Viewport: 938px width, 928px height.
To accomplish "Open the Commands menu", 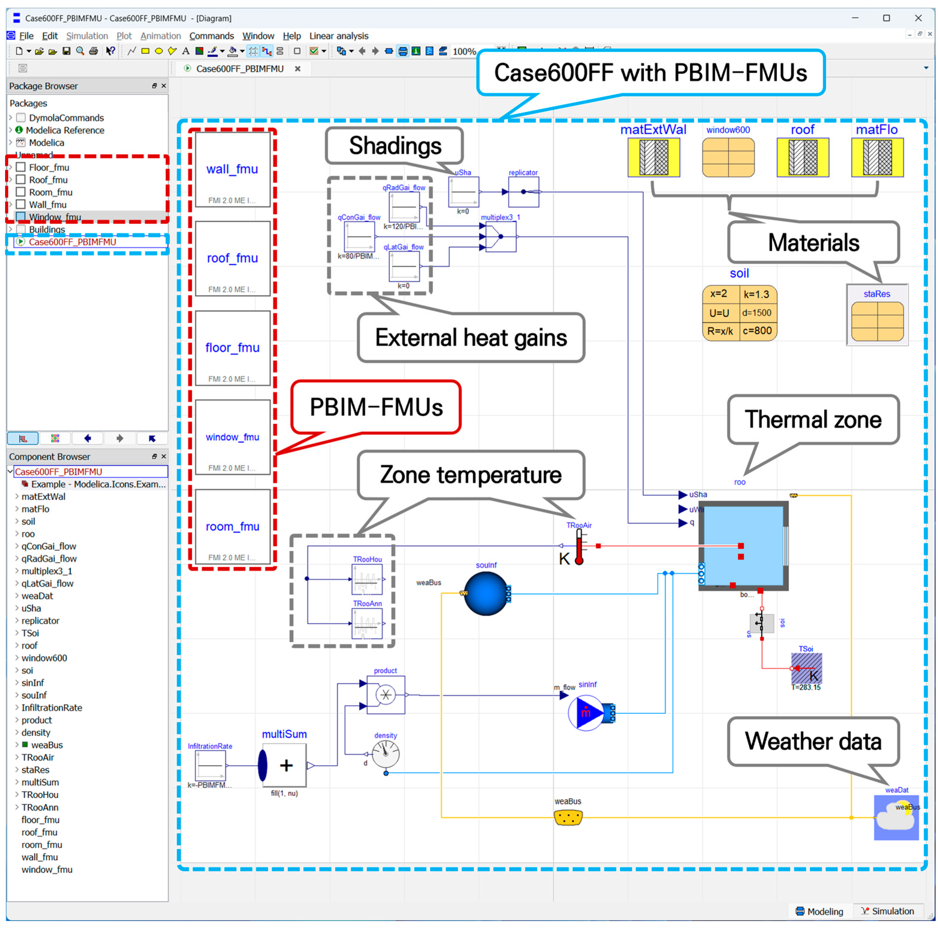I will pos(211,36).
